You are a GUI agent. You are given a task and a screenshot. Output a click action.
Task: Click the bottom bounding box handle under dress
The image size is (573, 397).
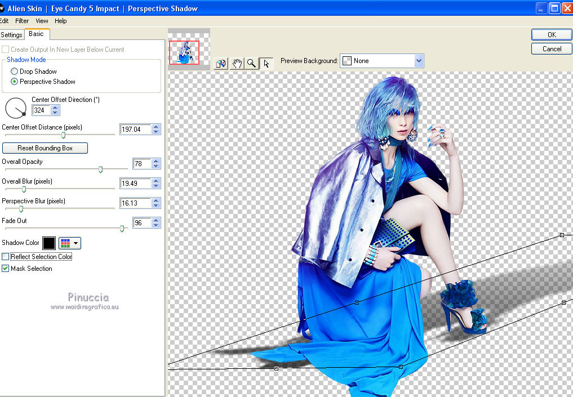tap(401, 367)
